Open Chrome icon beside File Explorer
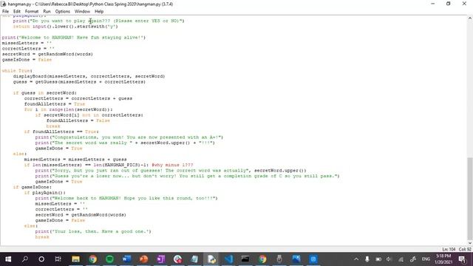 point(92,259)
